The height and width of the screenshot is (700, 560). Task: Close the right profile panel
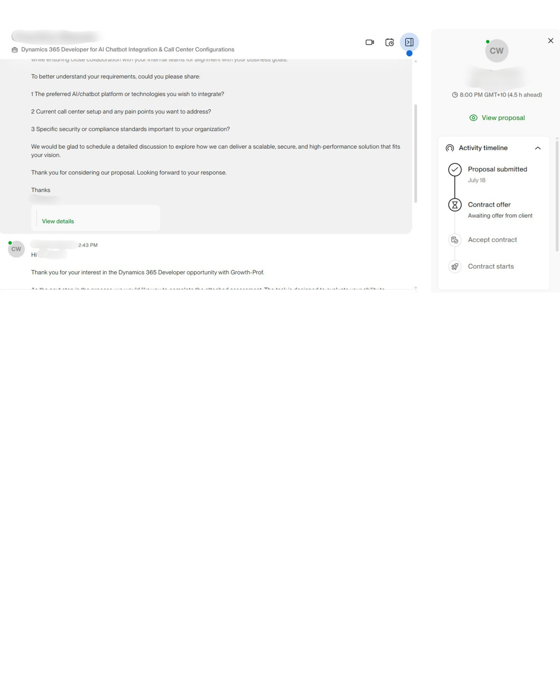(x=551, y=41)
